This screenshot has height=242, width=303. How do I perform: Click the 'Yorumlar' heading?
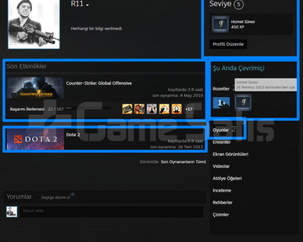(19, 196)
